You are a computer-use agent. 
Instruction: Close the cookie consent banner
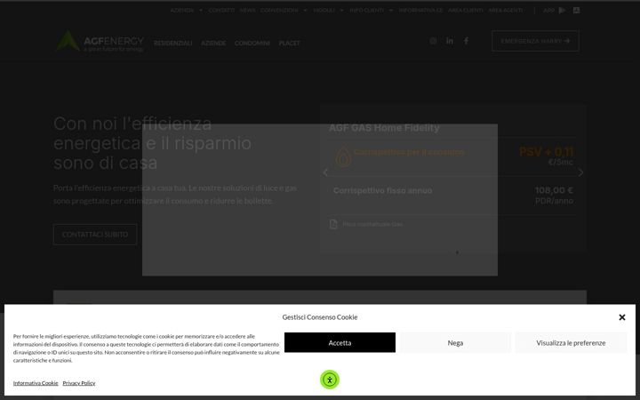(622, 317)
